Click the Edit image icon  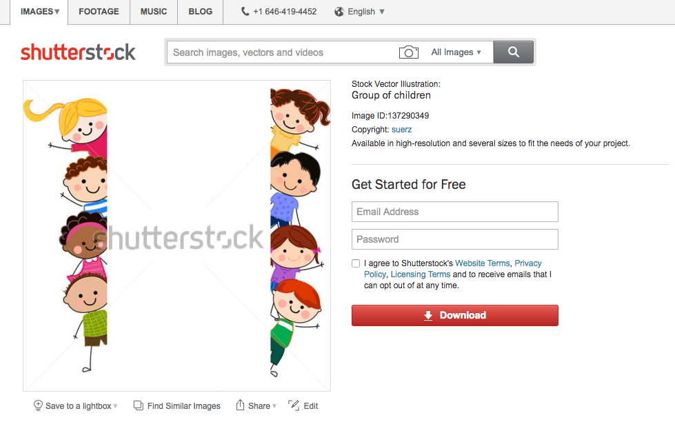pyautogui.click(x=294, y=405)
